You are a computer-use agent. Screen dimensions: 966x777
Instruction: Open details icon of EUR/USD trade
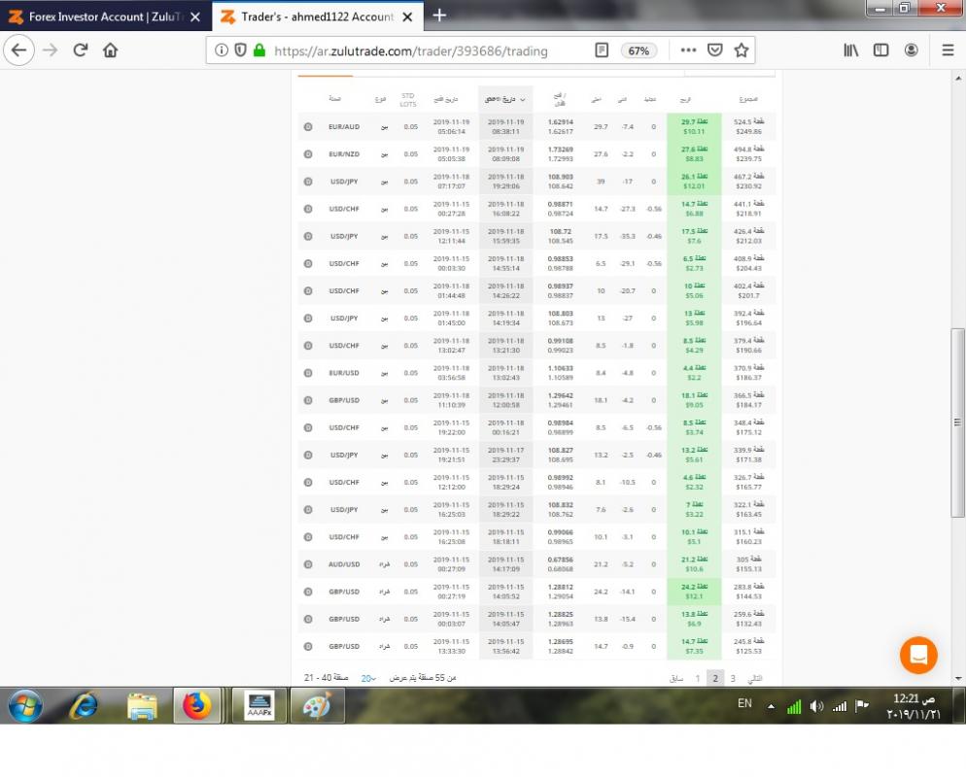click(x=308, y=373)
